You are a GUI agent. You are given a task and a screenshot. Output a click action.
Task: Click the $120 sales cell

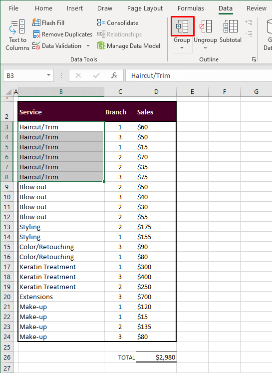[x=156, y=307]
